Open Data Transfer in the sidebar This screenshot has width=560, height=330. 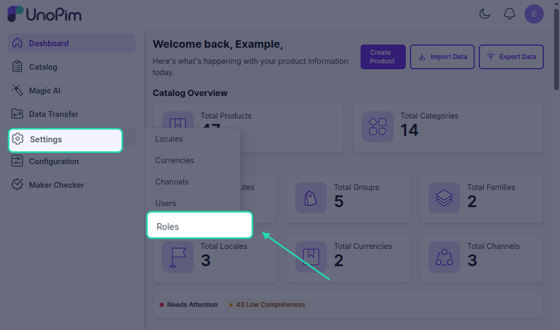(71, 114)
